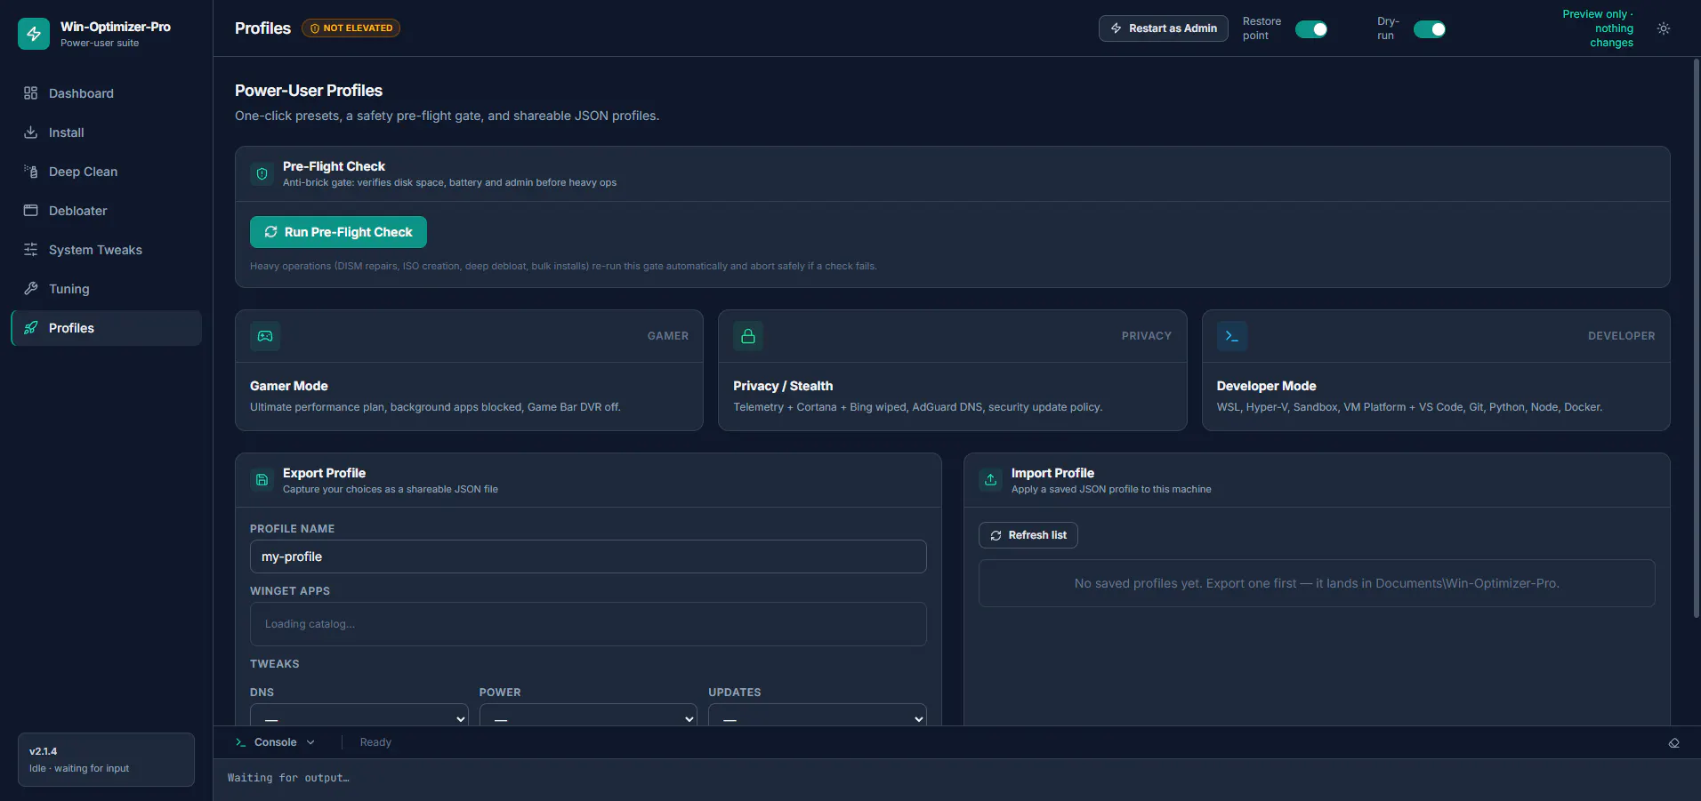1701x801 pixels.
Task: Click the Privacy lock icon
Action: point(748,336)
